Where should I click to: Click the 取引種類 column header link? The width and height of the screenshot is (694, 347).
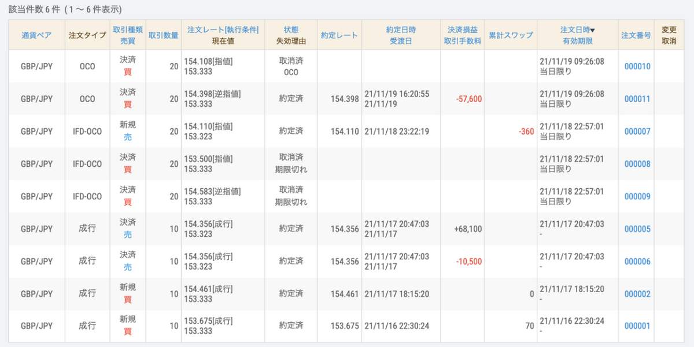click(x=128, y=29)
